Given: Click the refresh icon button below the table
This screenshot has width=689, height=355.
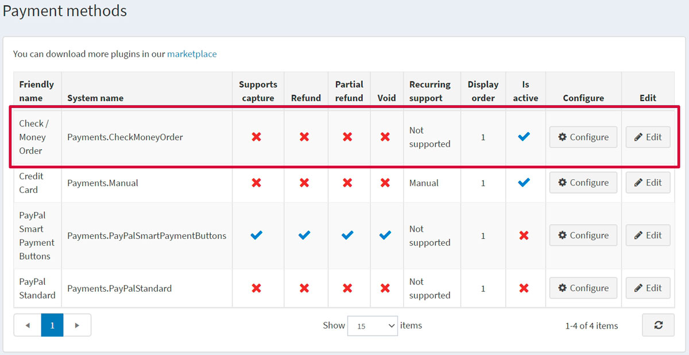Looking at the screenshot, I should 658,325.
